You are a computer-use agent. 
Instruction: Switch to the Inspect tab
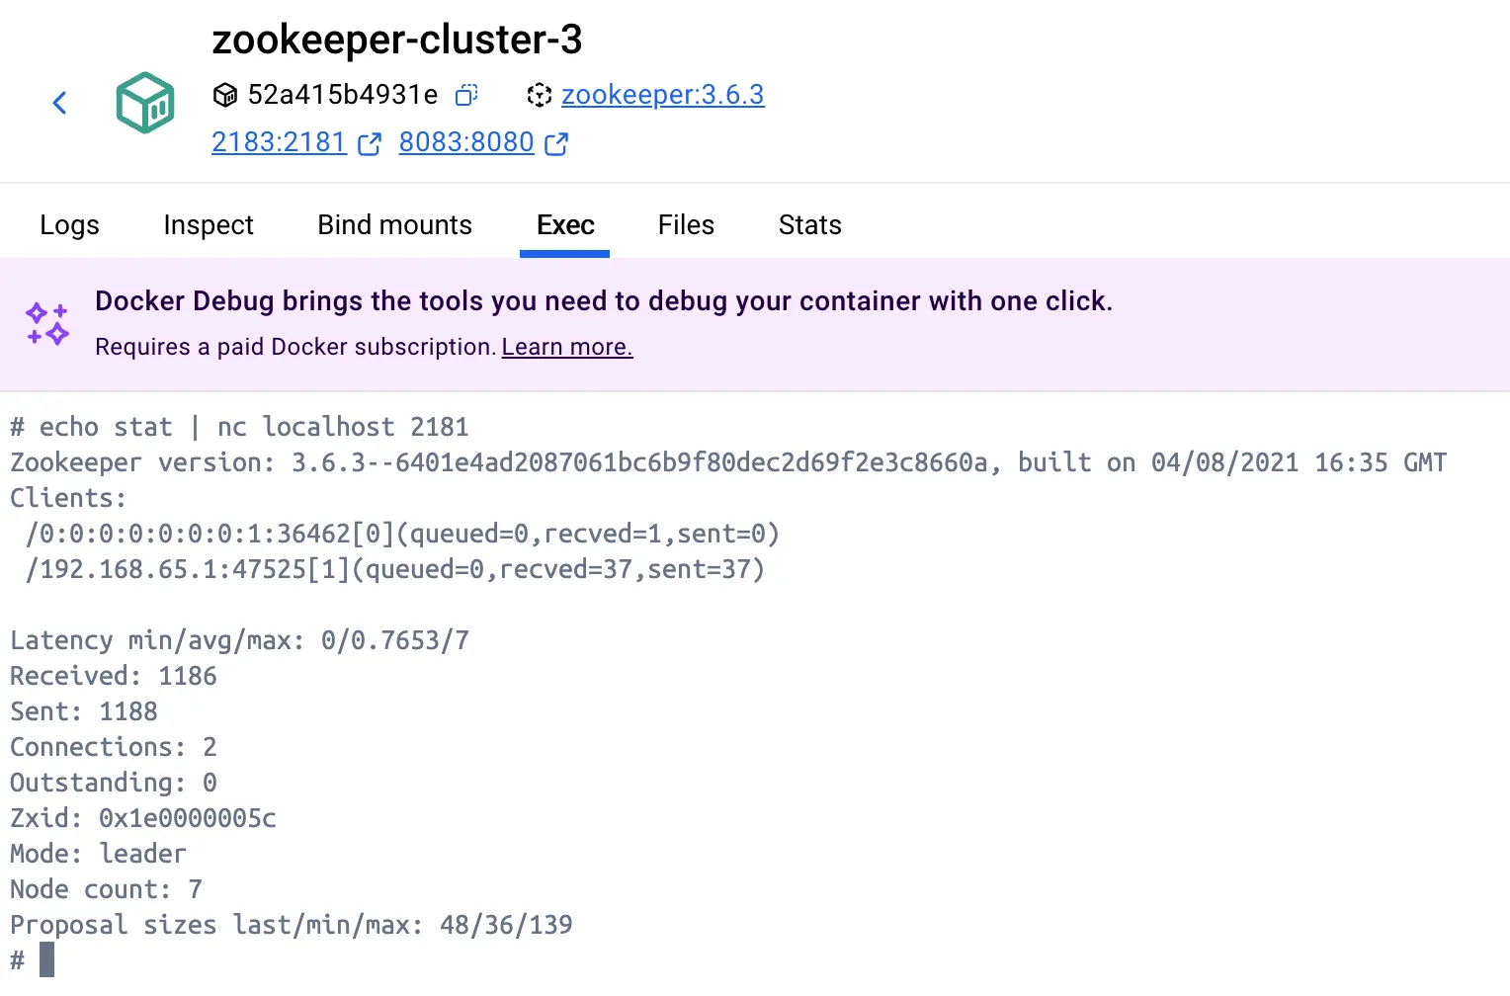point(209,225)
